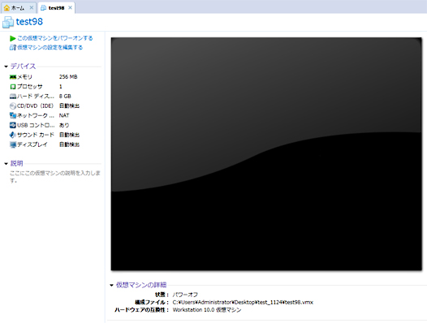
Task: Click the display 自動検出 value
Action: (70, 144)
